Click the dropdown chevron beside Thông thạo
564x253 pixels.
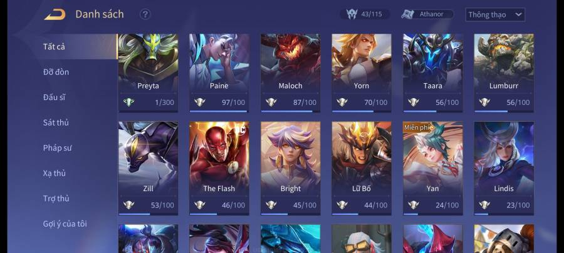(518, 15)
